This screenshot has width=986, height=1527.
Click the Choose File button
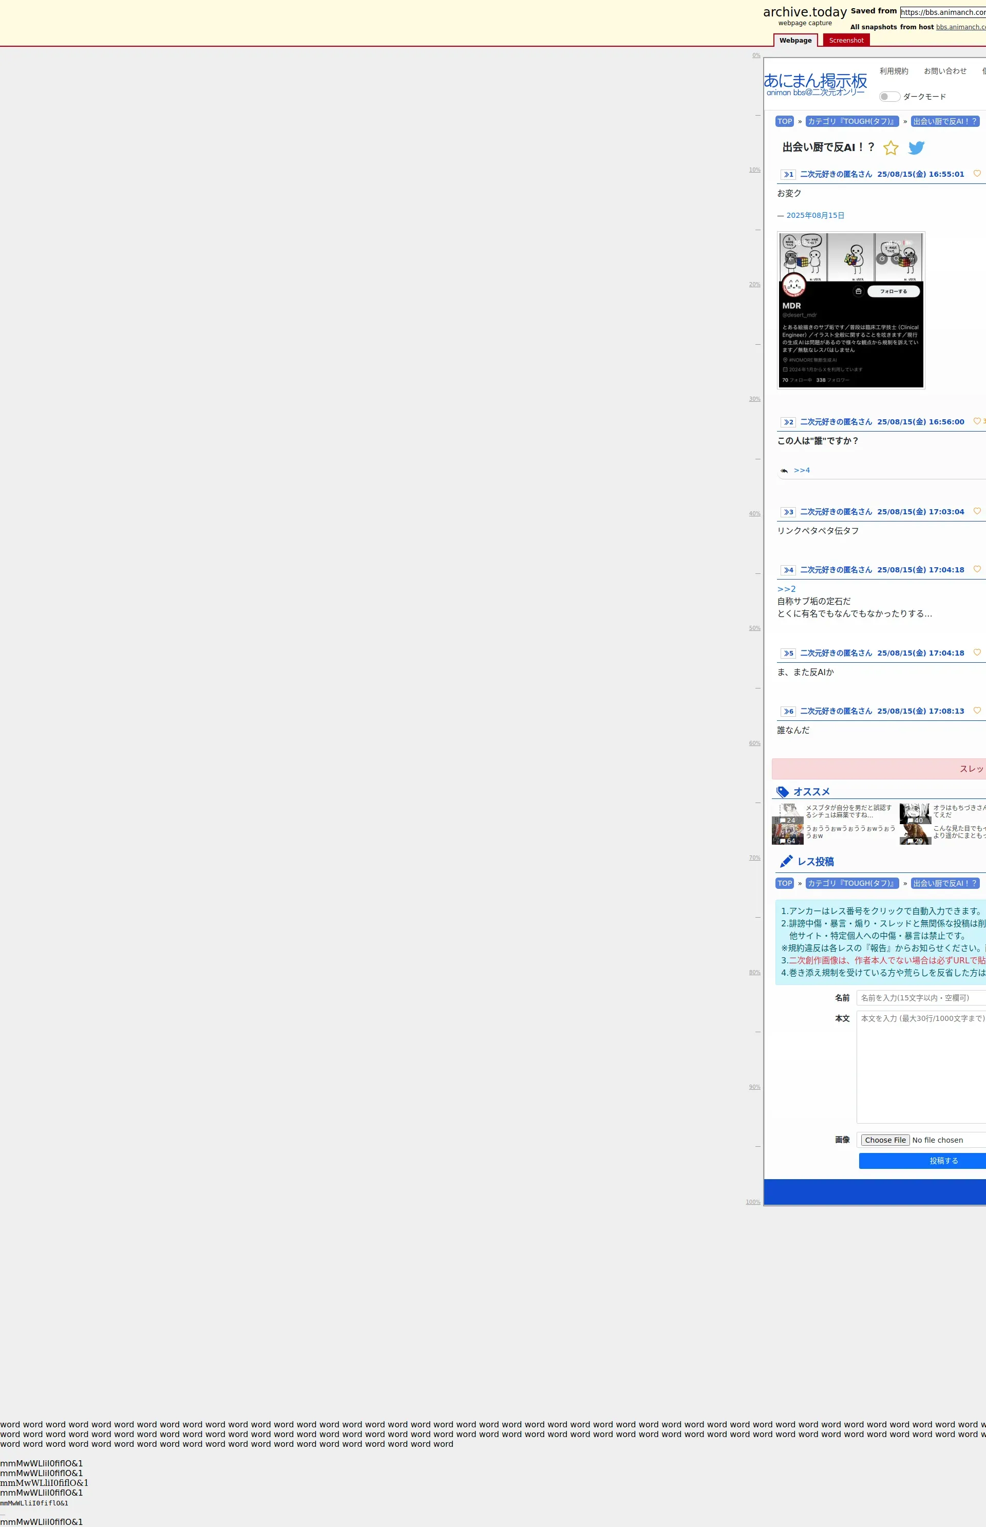pyautogui.click(x=885, y=1140)
